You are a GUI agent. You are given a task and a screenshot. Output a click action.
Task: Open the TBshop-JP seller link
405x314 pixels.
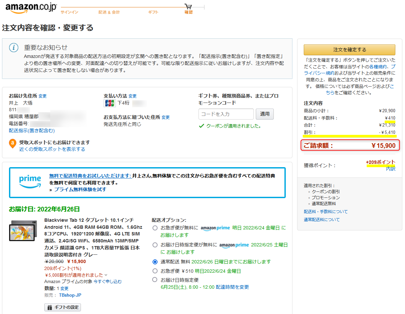point(70,295)
